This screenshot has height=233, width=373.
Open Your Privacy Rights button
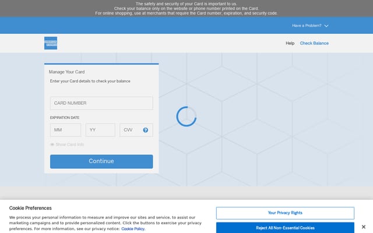tap(285, 213)
